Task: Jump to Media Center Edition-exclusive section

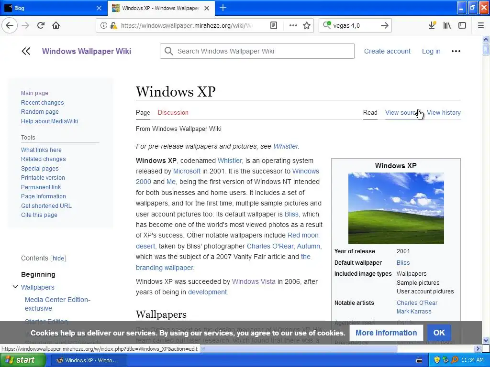Action: (x=57, y=304)
